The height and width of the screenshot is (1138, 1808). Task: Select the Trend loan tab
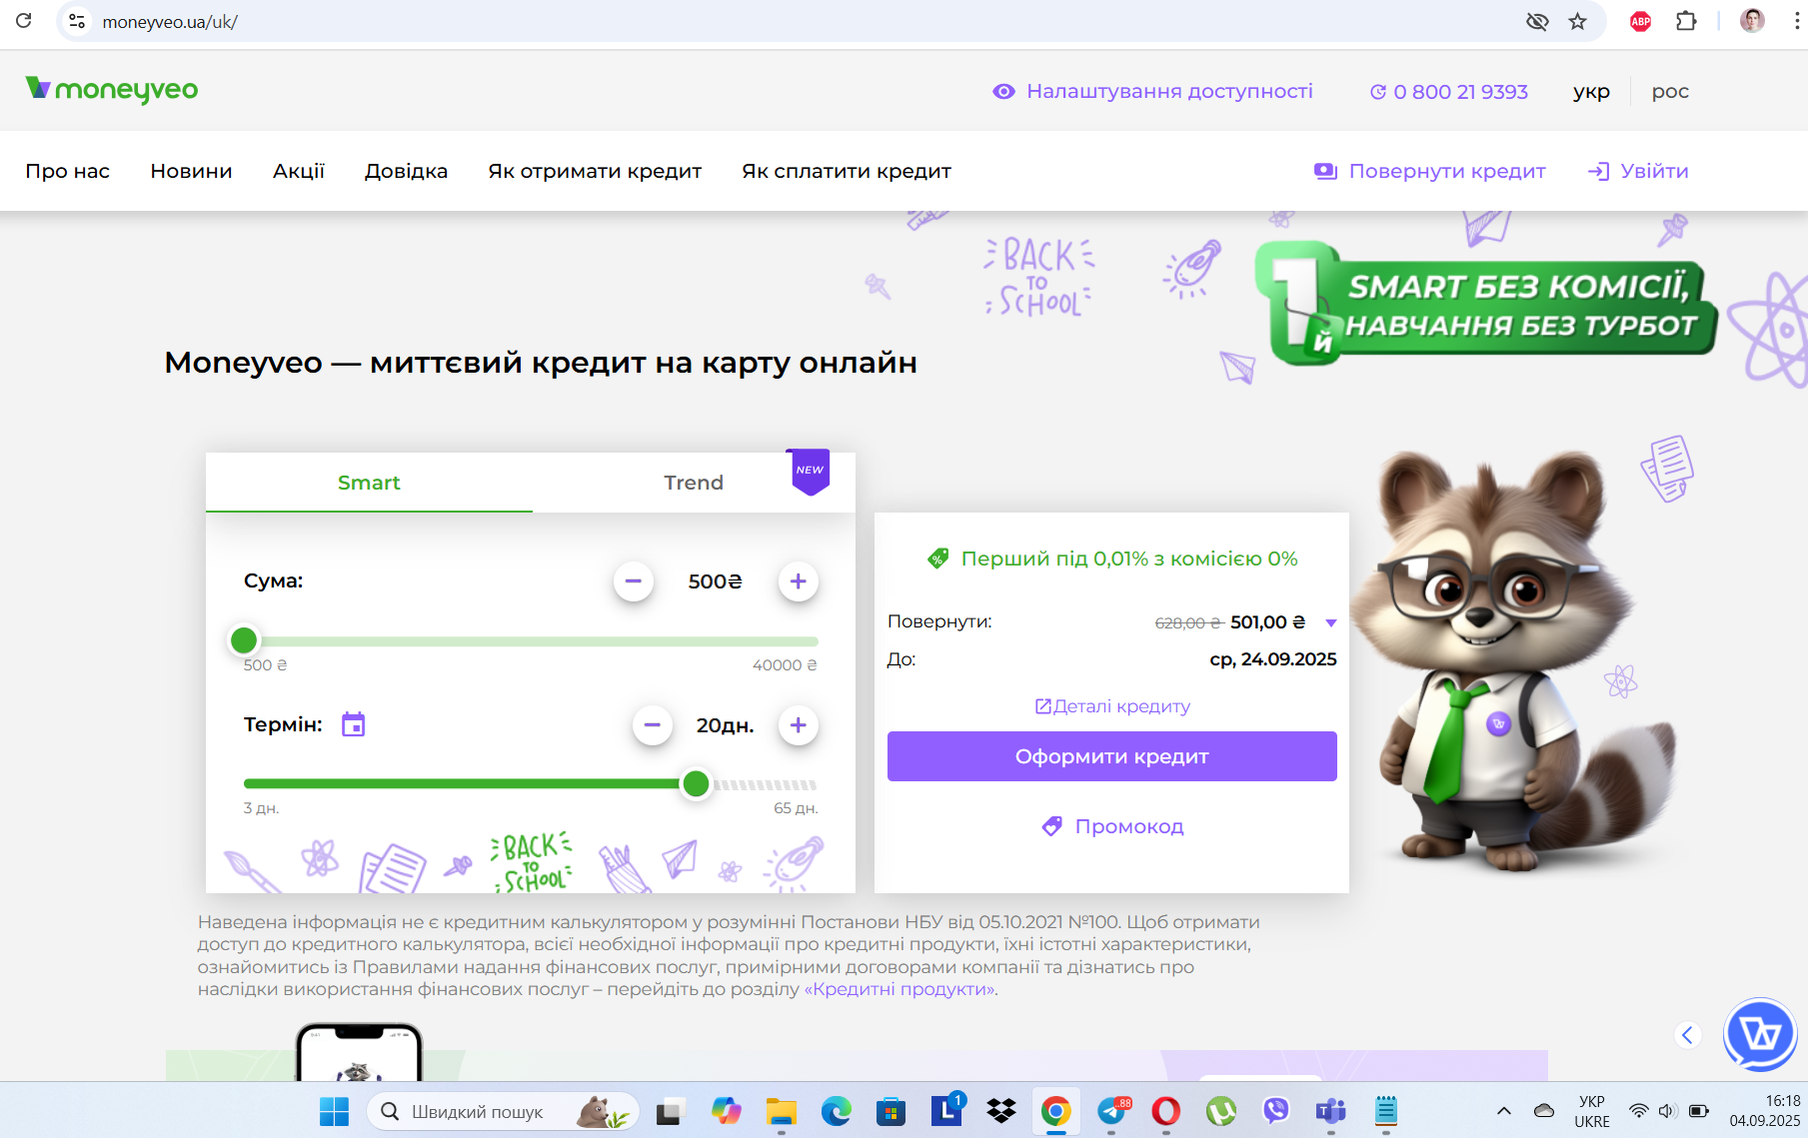point(694,483)
